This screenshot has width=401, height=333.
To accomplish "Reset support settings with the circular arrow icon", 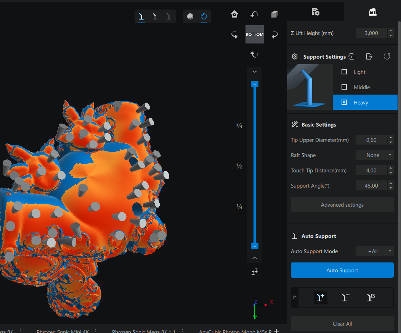I will (387, 56).
